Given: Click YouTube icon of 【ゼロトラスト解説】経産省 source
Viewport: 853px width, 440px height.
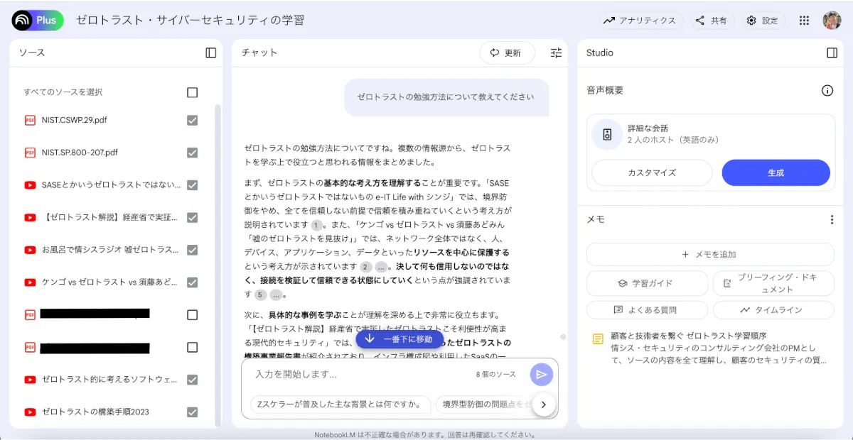Looking at the screenshot, I should (x=30, y=217).
